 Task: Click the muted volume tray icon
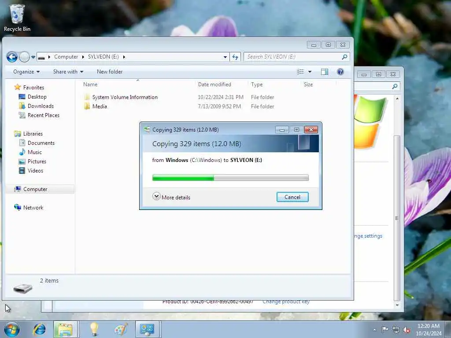click(407, 330)
